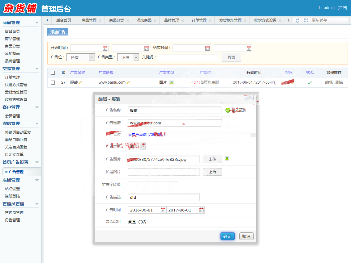This screenshot has width=351, height=263.
Task: Click the 确定 button in dialog
Action: [x=227, y=236]
